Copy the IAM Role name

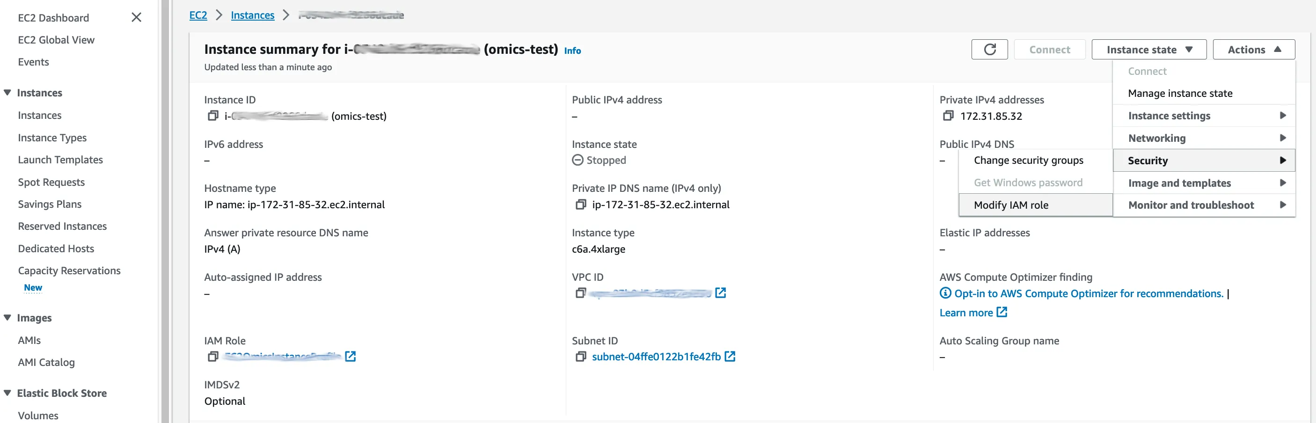(213, 357)
